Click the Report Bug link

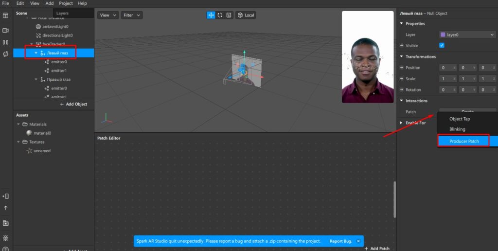coord(340,241)
